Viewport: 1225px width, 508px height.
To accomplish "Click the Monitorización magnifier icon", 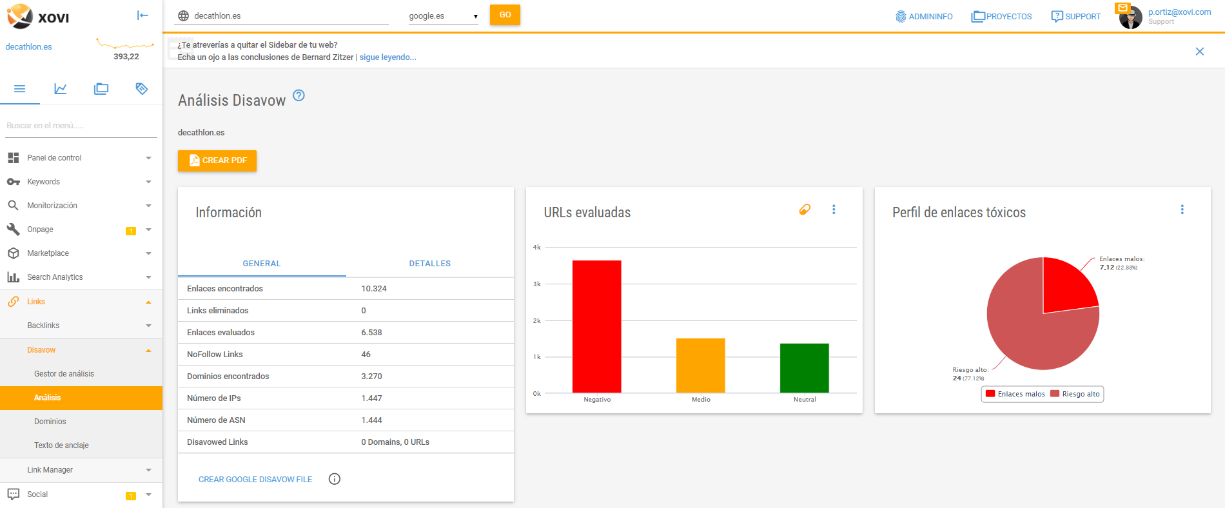I will click(13, 206).
